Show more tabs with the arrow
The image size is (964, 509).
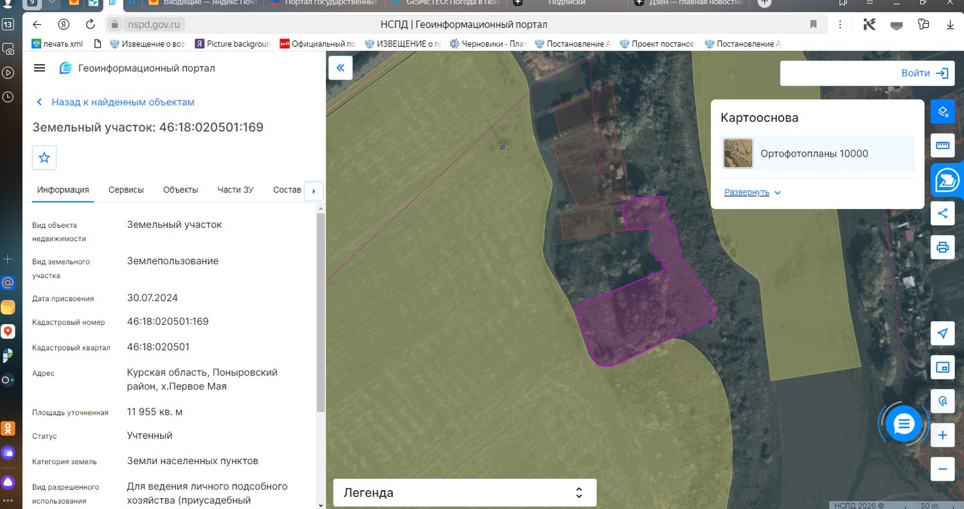[x=314, y=191]
